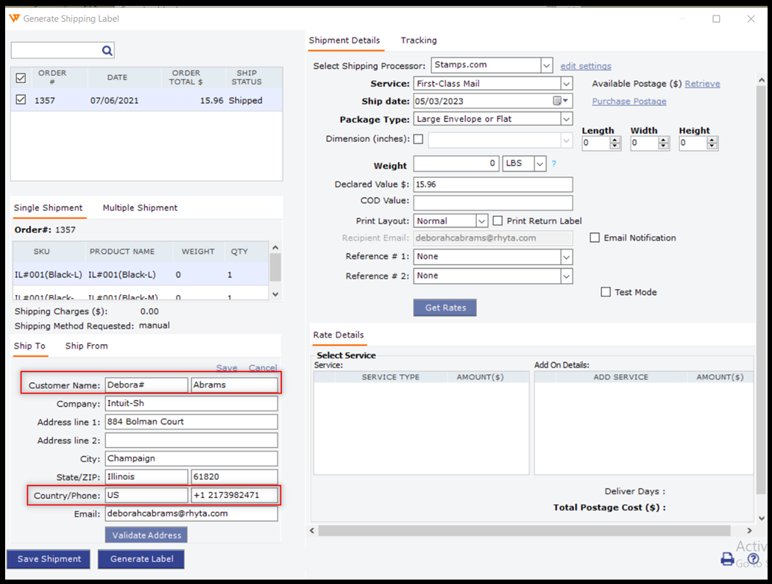Click the printer icon at bottom right
772x584 pixels.
tap(727, 560)
